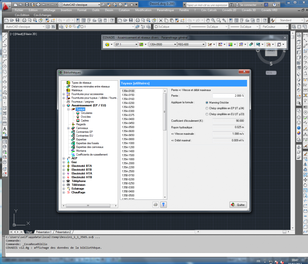Screen dimensions: 308x264
Task: Select the Circulaires tree item
Action: point(86,113)
